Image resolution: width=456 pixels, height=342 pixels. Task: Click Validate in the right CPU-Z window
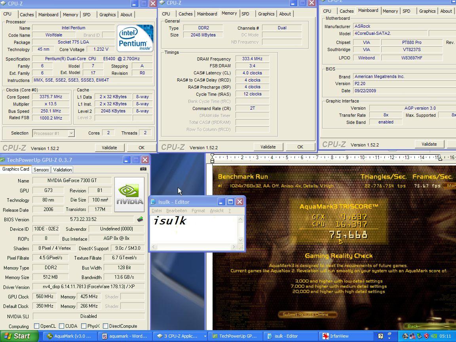pos(429,144)
